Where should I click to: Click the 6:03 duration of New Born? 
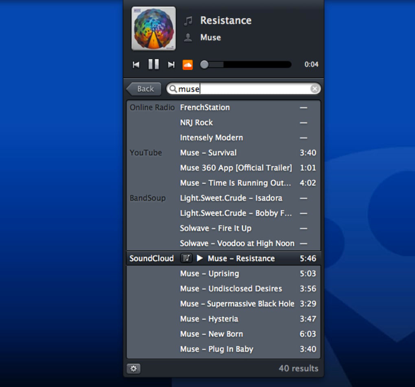308,334
